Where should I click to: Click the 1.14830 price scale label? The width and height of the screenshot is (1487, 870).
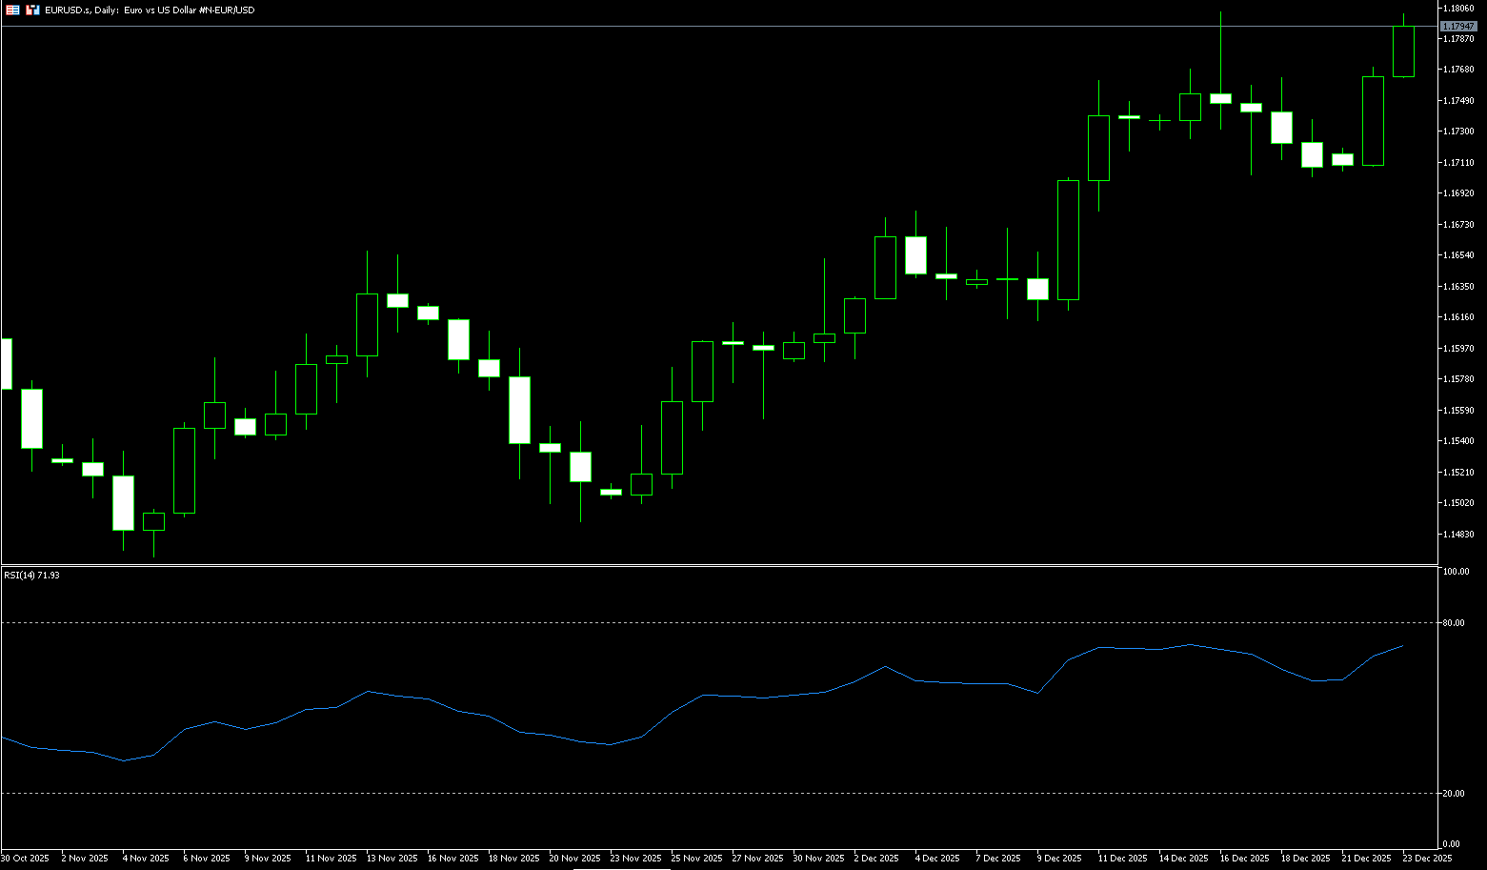(1458, 535)
